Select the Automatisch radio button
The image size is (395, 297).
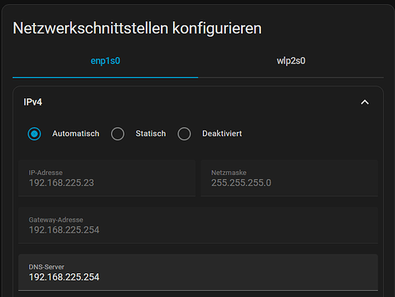click(x=34, y=134)
